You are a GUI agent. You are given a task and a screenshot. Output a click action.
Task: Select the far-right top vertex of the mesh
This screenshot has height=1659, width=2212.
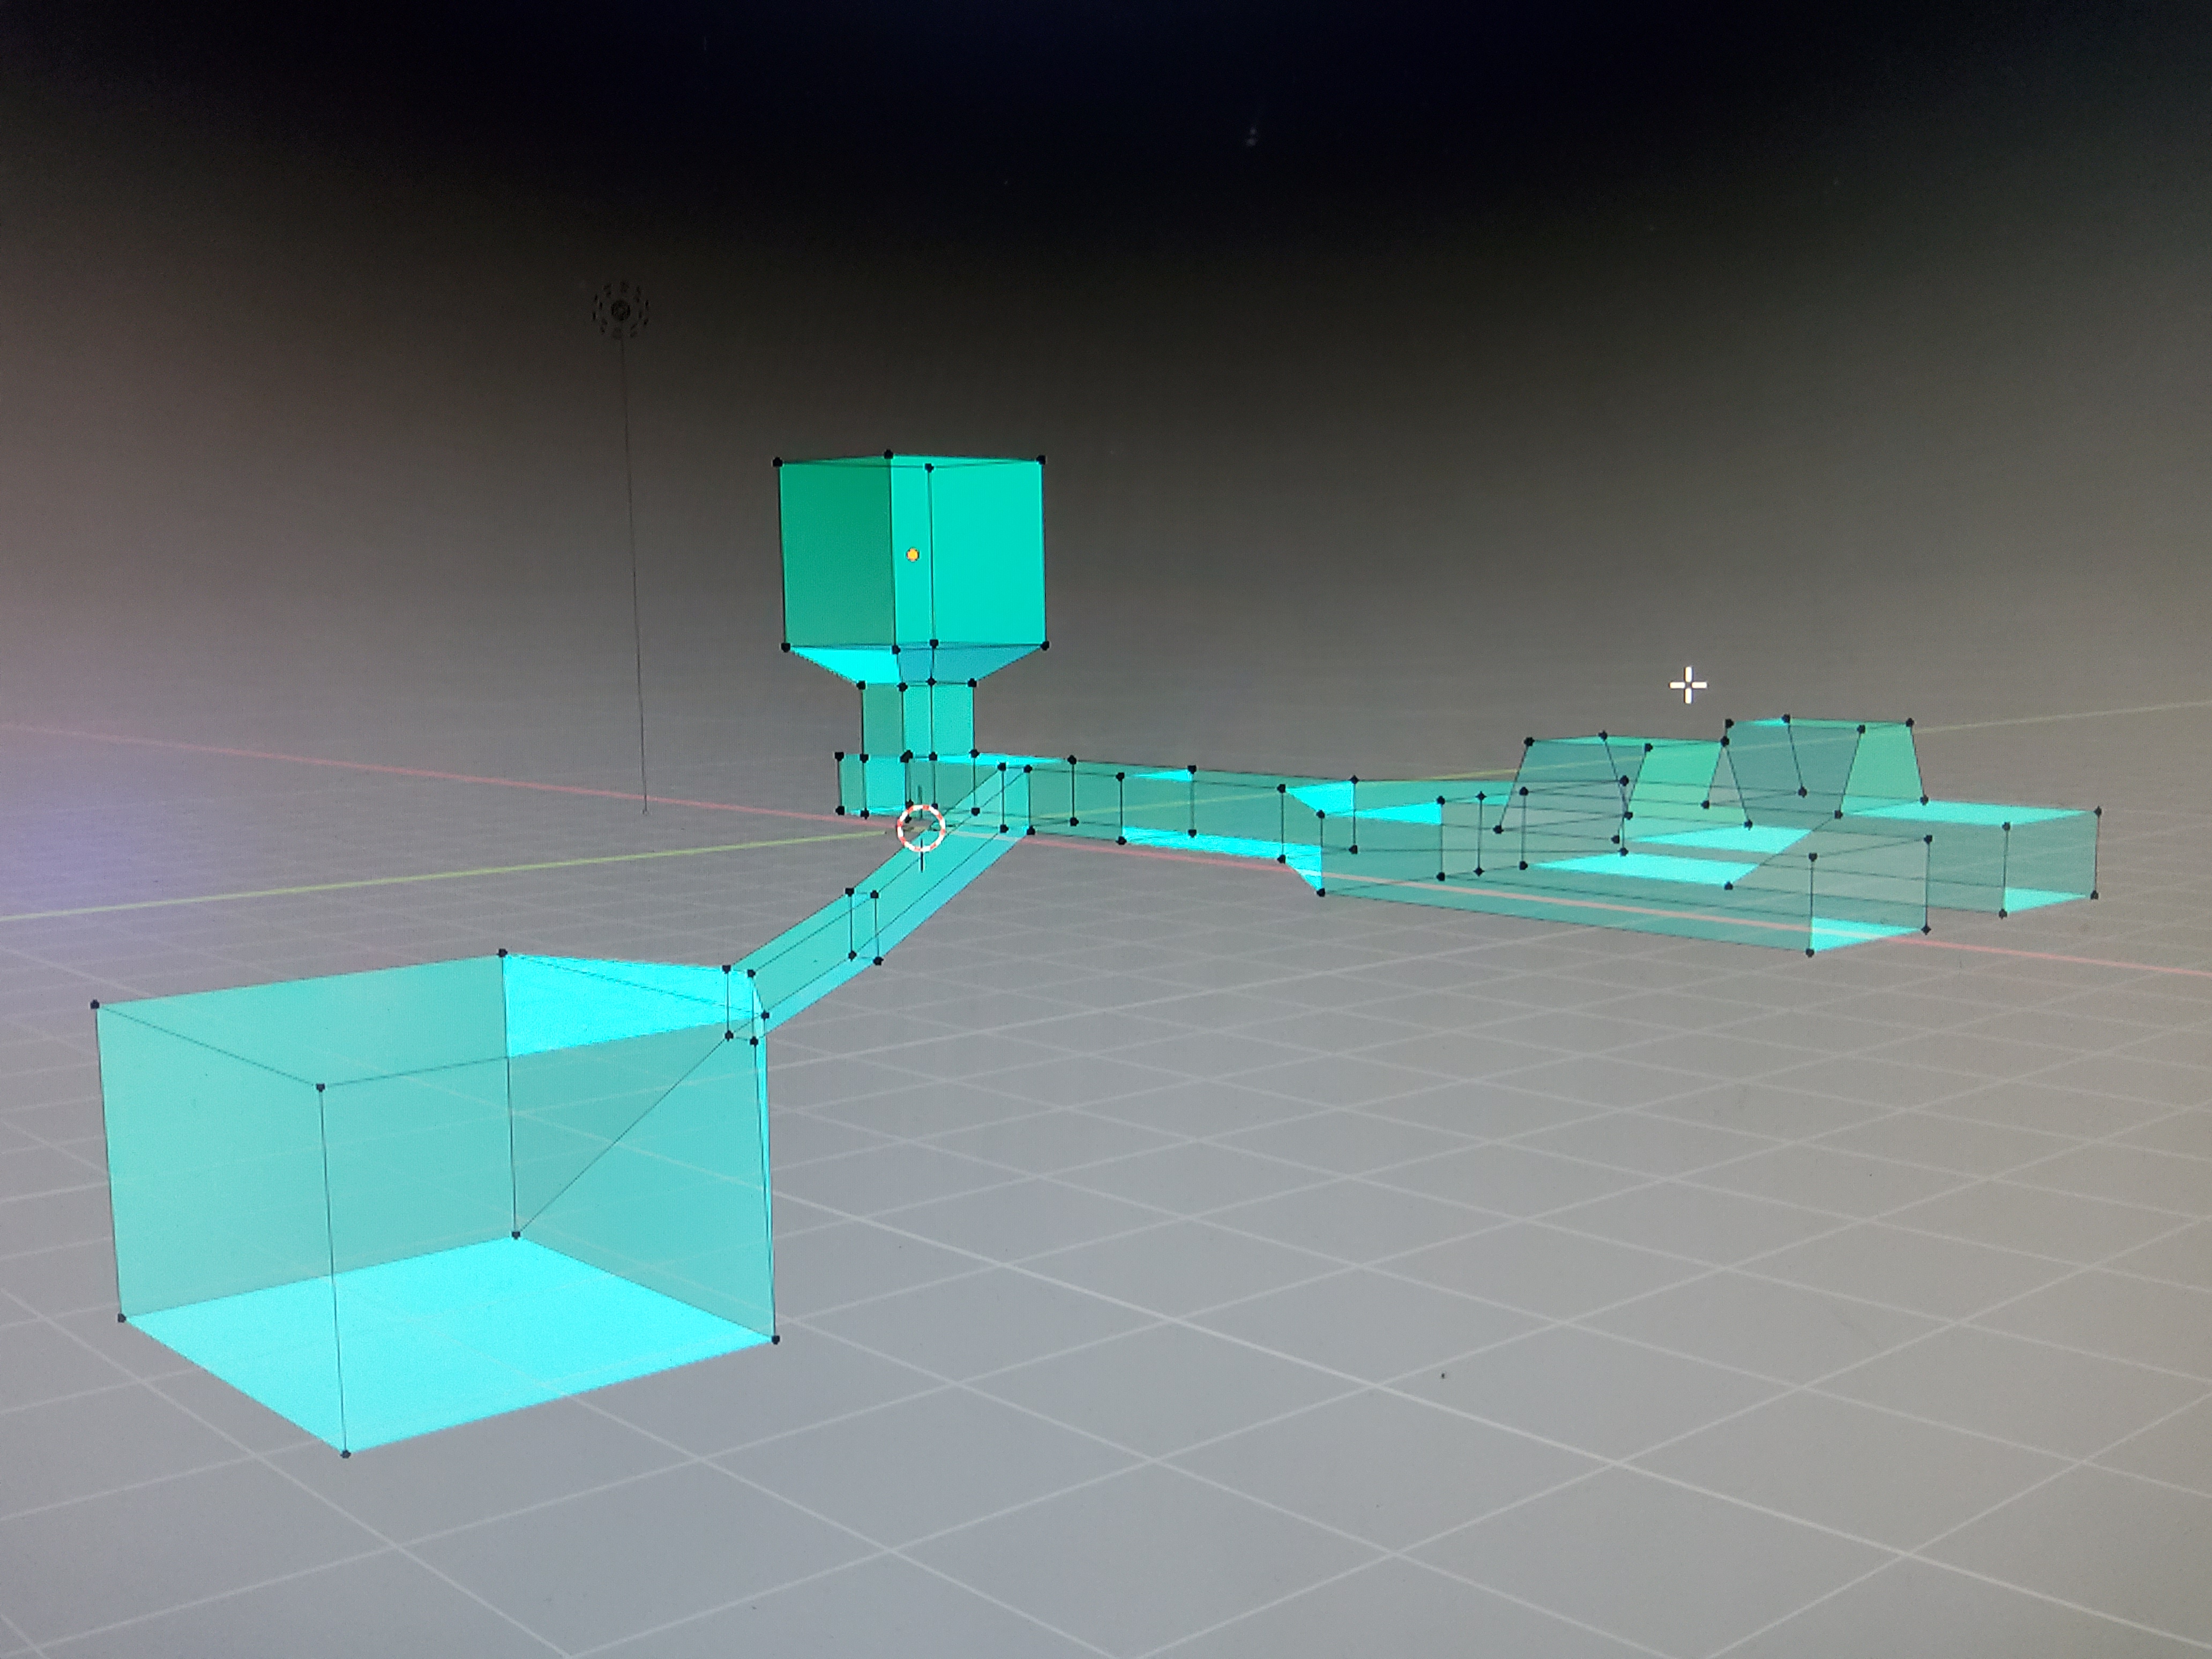pyautogui.click(x=2097, y=811)
